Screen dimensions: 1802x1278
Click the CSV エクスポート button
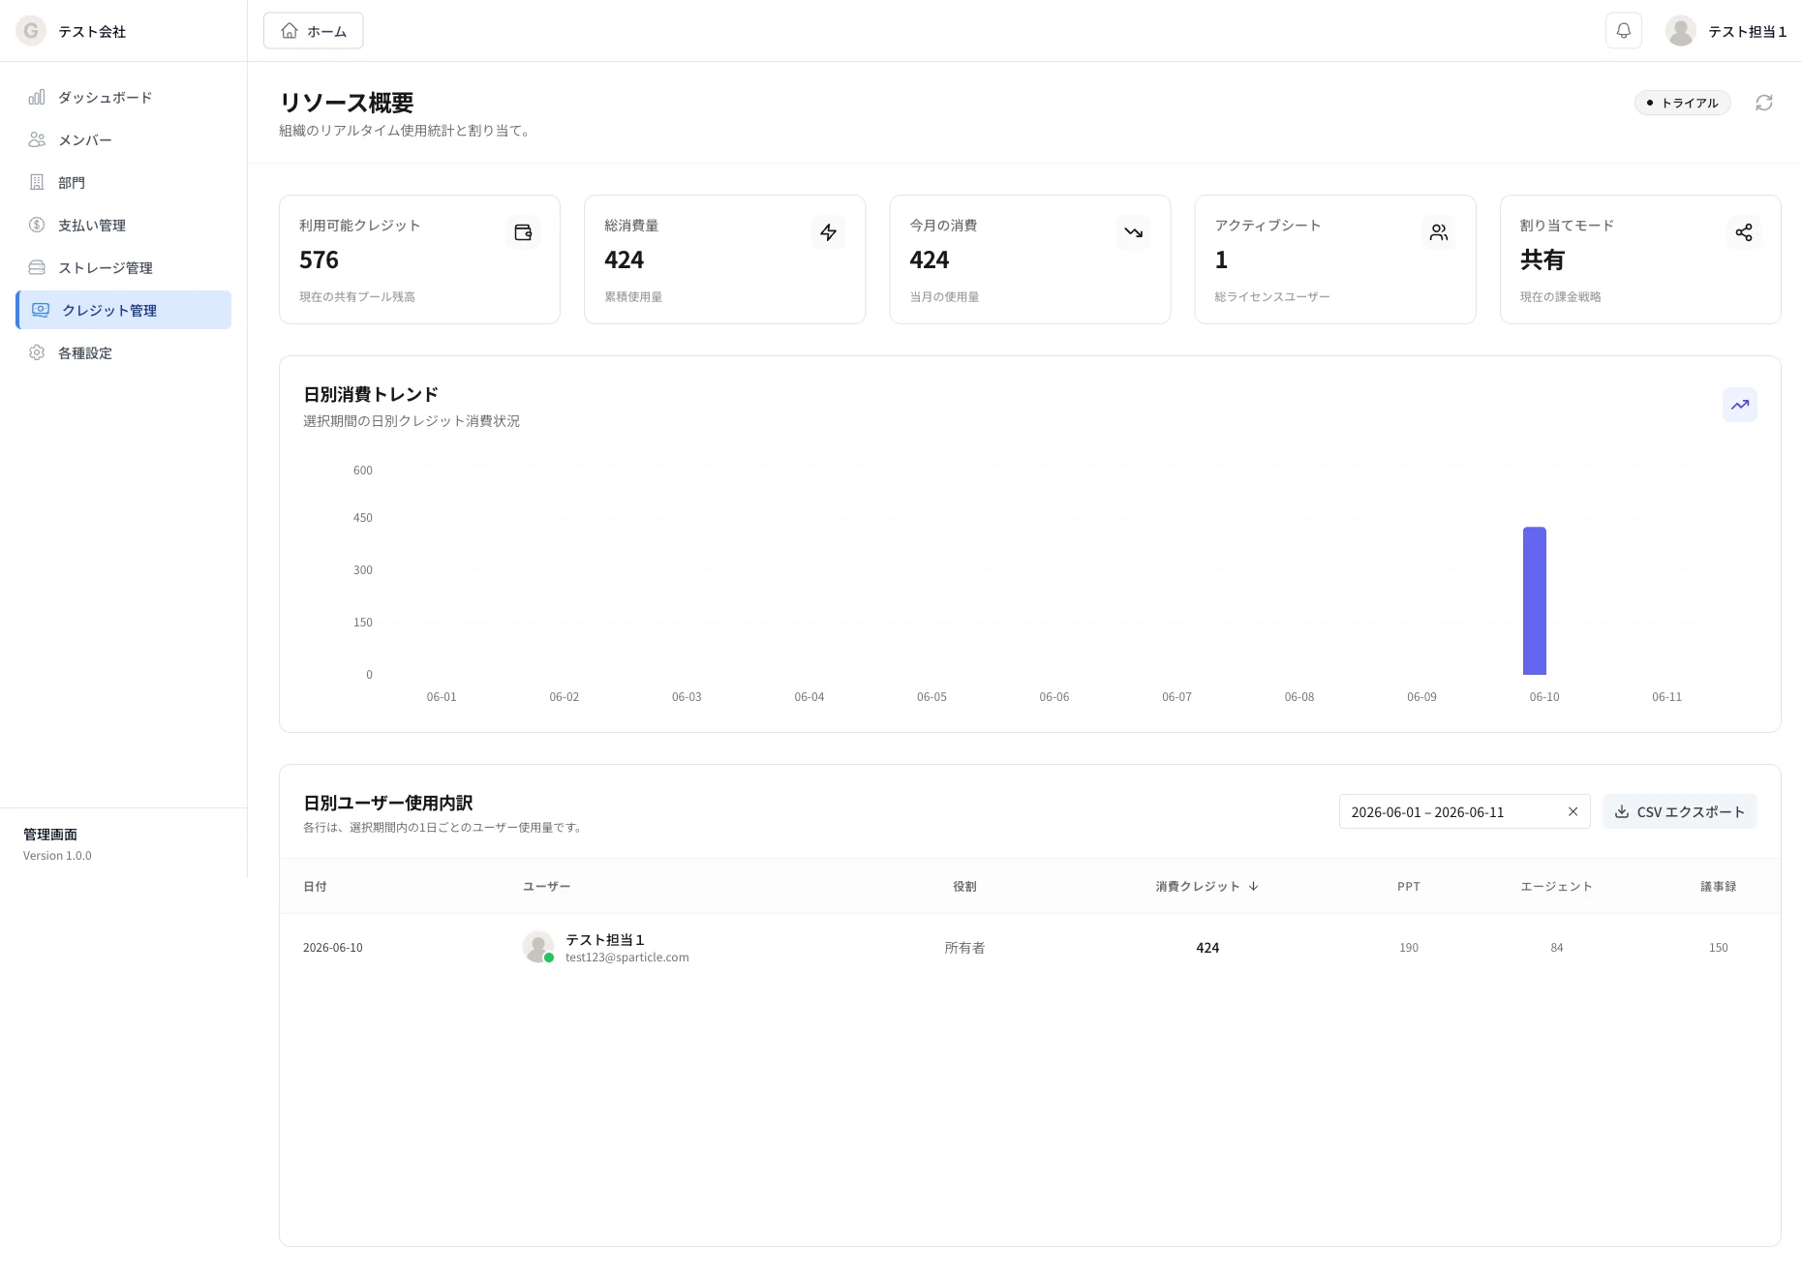(1679, 812)
